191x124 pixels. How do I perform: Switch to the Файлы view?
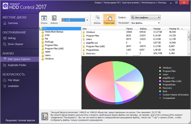(97, 20)
